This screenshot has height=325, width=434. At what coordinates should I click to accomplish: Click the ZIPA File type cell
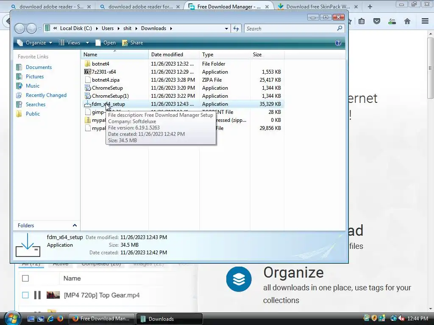coord(212,80)
